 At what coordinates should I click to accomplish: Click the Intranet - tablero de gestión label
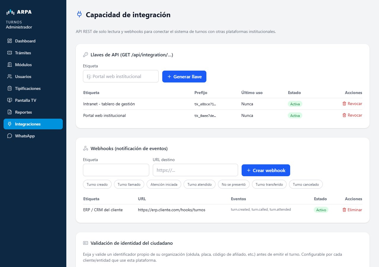109,104
